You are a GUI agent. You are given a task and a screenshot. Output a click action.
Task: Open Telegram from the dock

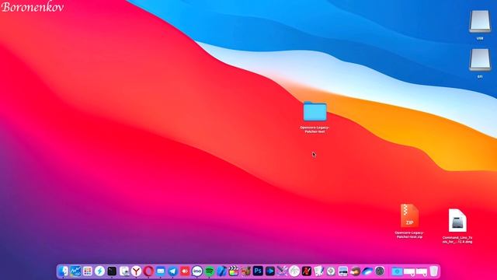[172, 271]
